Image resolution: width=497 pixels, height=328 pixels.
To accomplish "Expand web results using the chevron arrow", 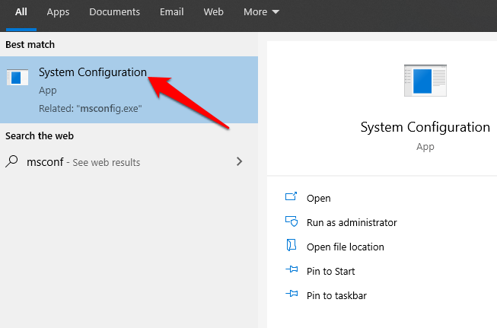I will 240,161.
